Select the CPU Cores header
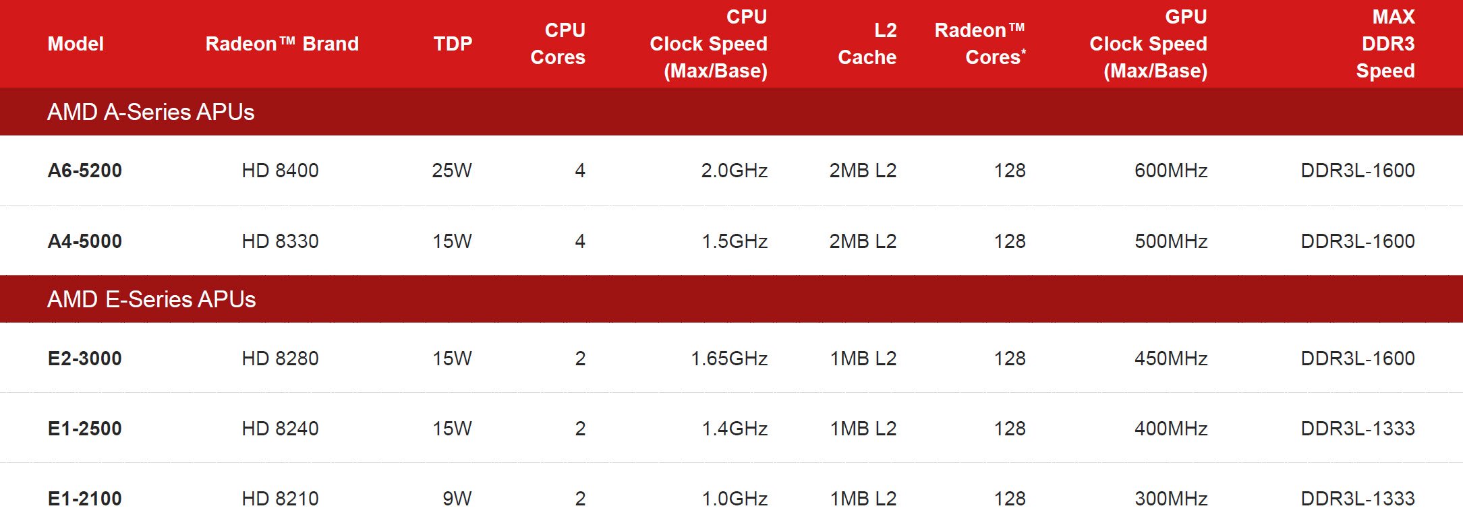 [x=558, y=44]
